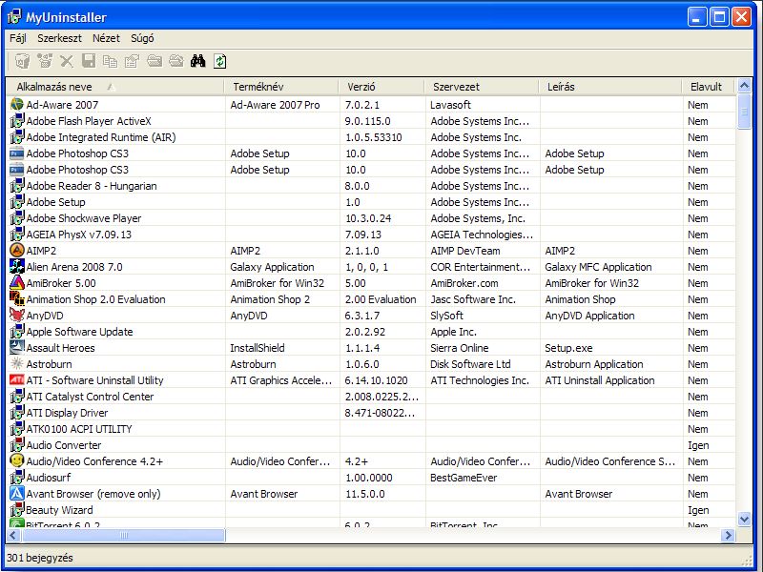Click the Uninstall selected software toolbar icon
The width and height of the screenshot is (763, 572).
[22, 61]
